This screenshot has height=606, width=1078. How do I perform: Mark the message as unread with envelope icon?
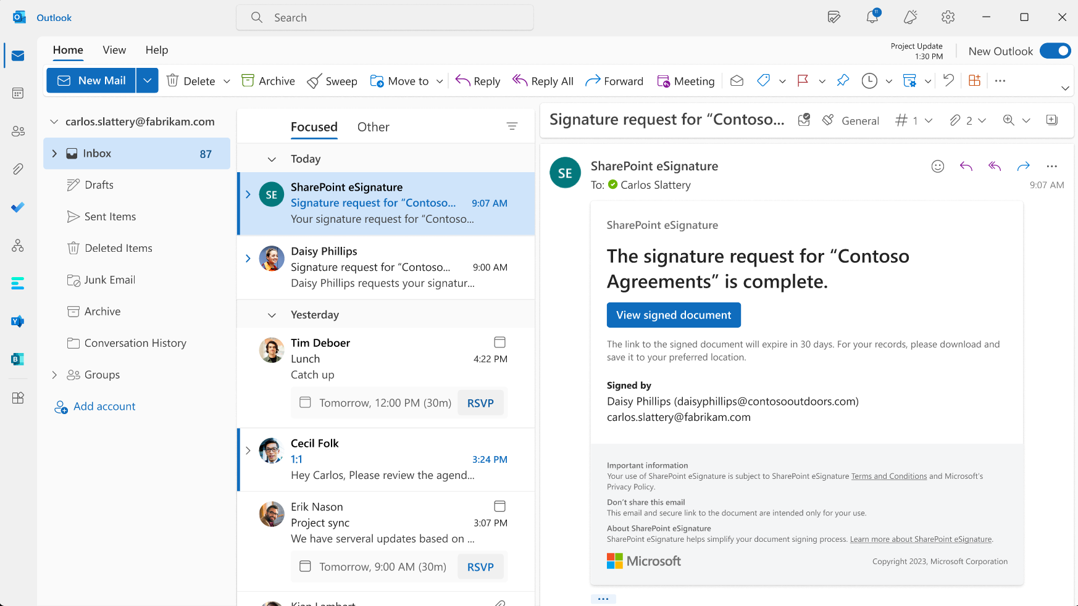point(736,80)
